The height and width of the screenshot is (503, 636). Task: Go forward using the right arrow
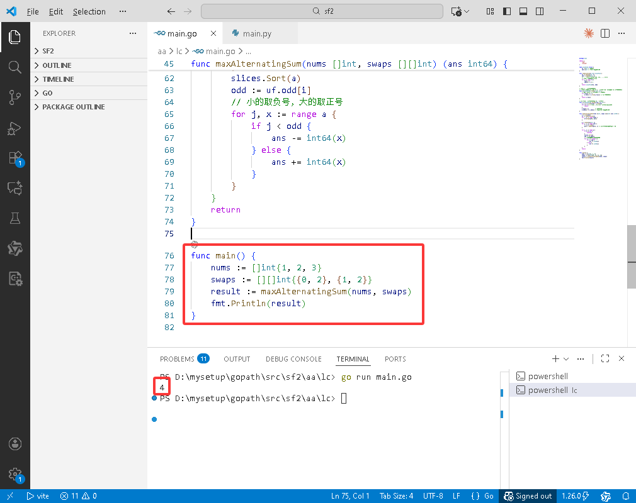click(188, 11)
